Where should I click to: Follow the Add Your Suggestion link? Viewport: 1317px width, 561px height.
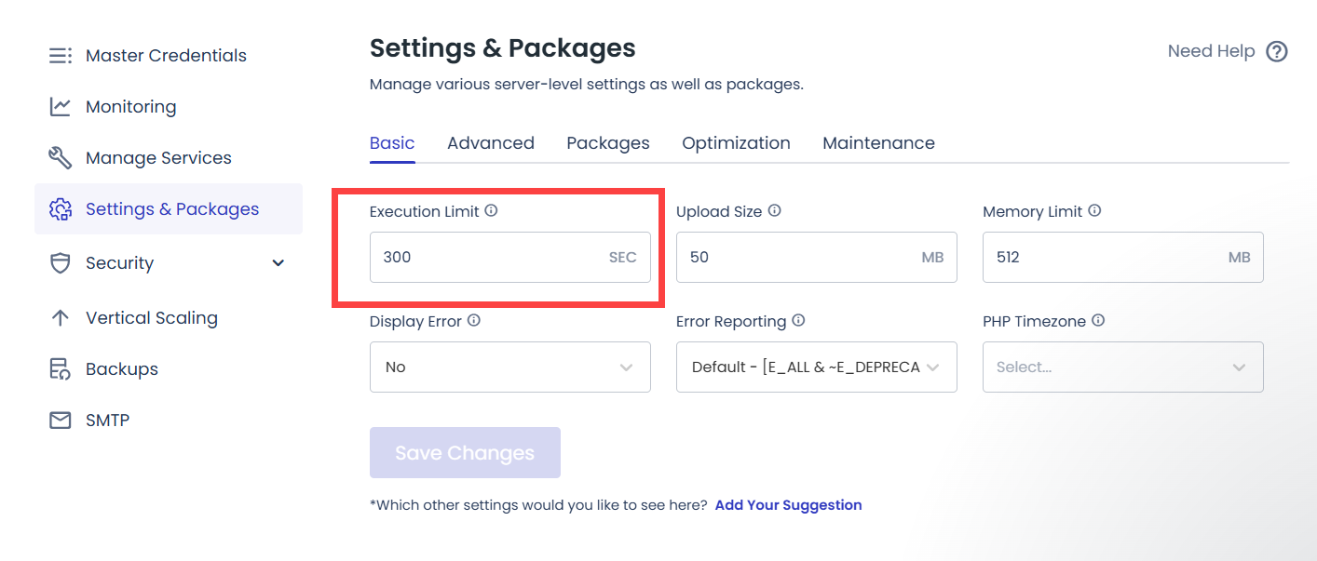pyautogui.click(x=788, y=505)
